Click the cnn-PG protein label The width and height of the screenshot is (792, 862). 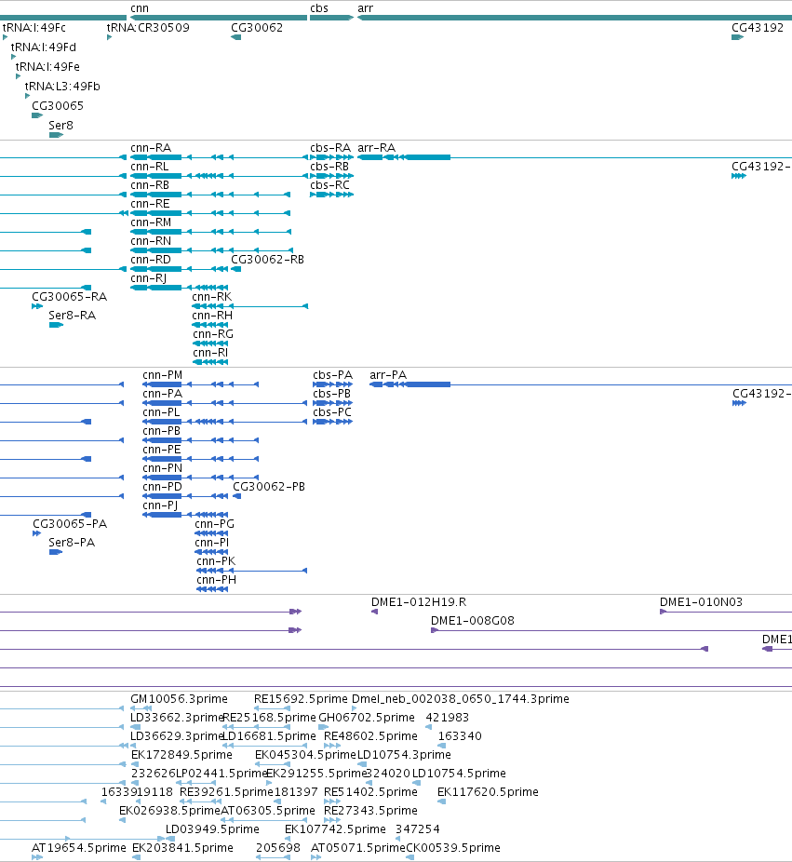click(214, 524)
